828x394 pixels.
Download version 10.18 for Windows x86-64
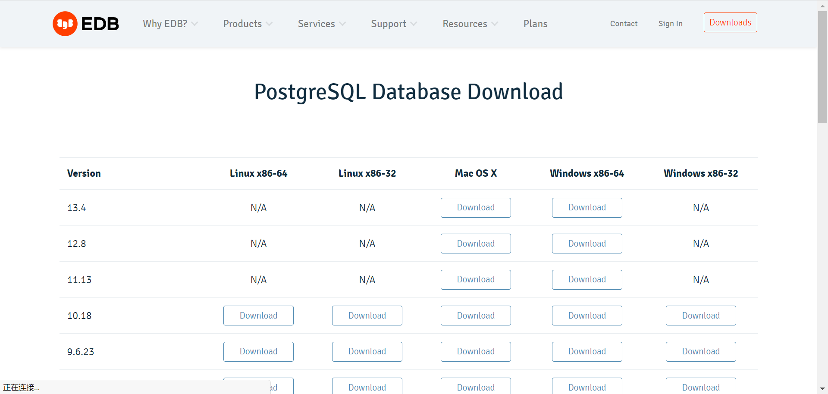(587, 316)
